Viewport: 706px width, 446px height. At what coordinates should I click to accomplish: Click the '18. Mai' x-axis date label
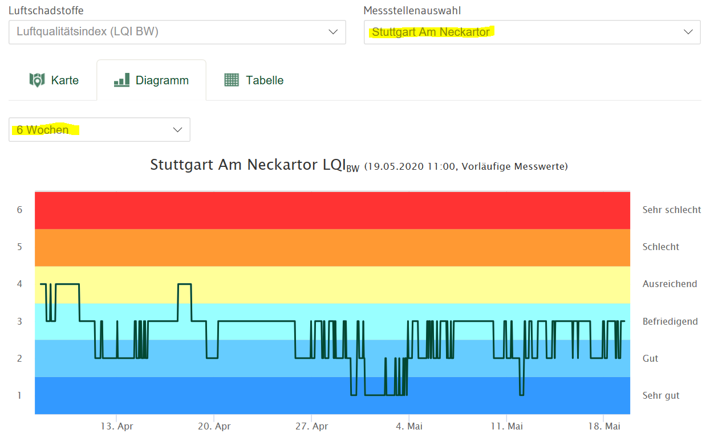604,426
